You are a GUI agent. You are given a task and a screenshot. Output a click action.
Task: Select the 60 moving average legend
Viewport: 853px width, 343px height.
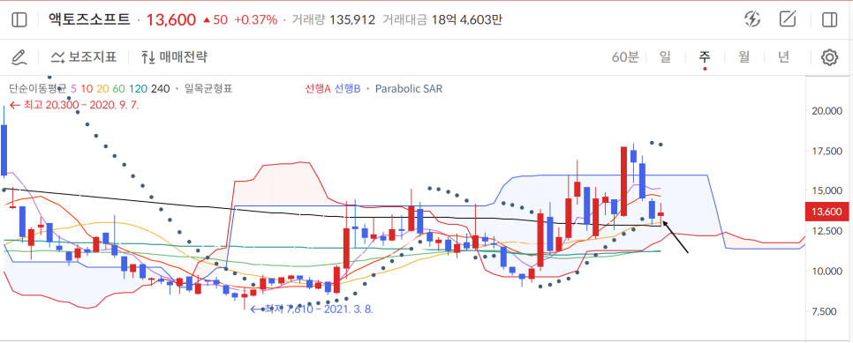point(118,88)
